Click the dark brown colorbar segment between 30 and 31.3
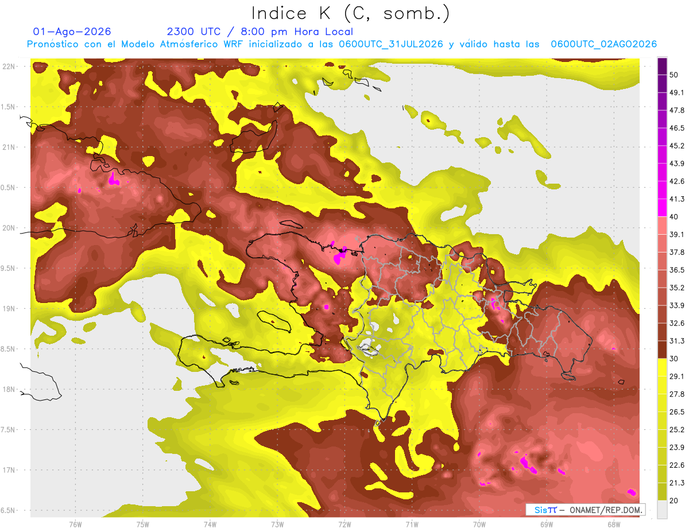689x532 pixels. coord(662,350)
